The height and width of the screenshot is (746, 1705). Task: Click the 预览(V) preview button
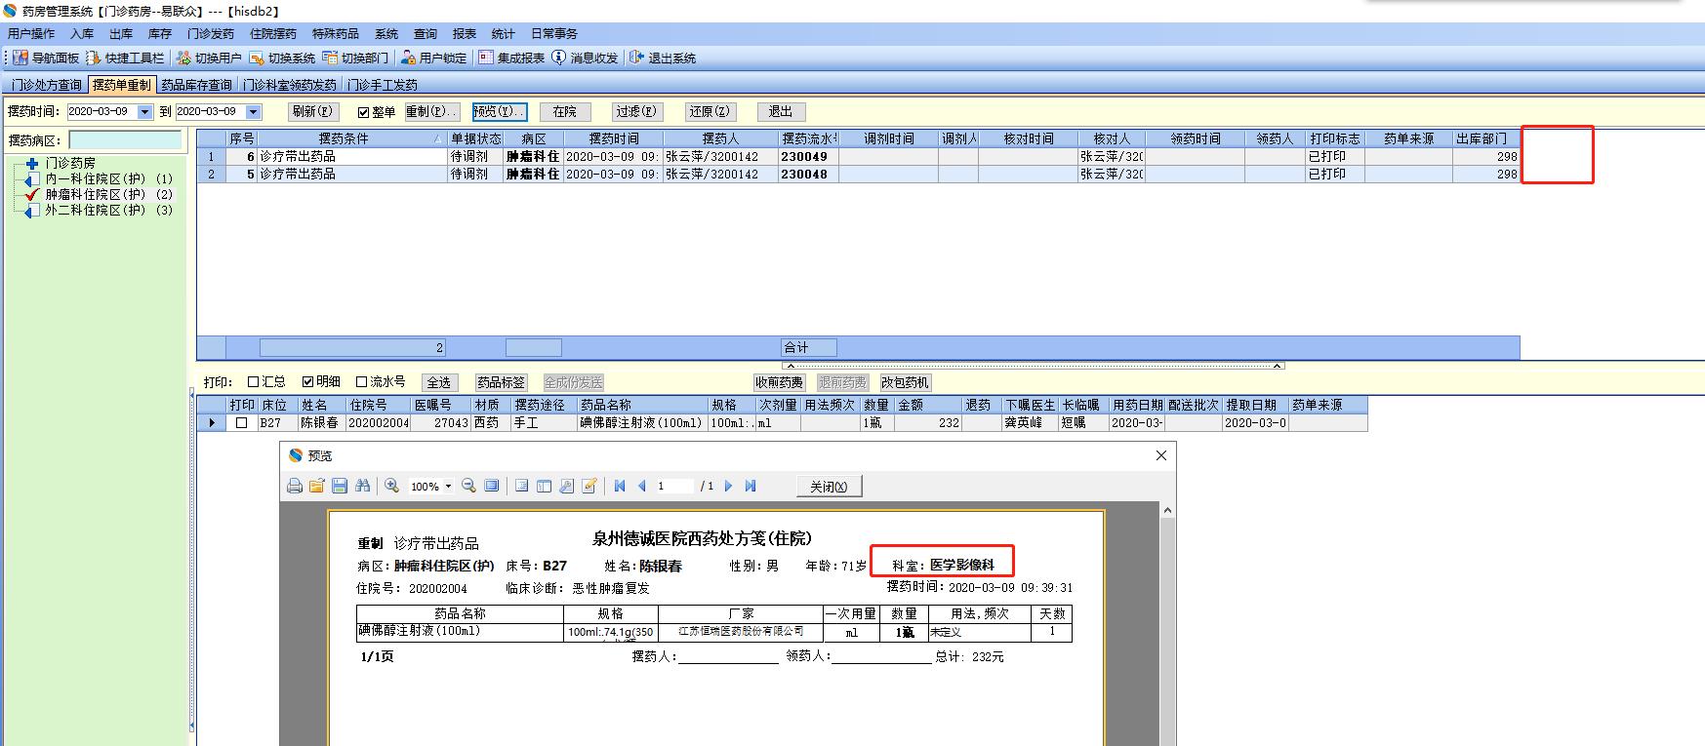click(500, 112)
